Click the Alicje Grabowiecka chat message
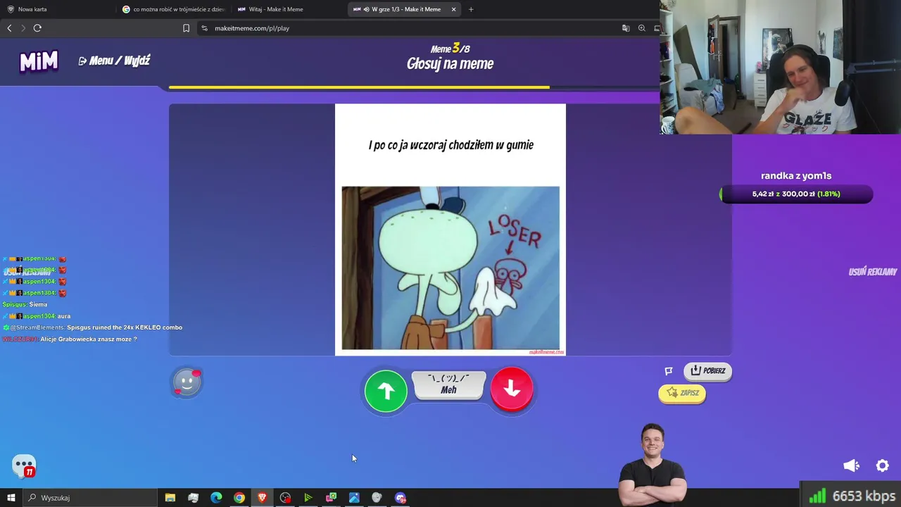Screen dimensions: 901x507 [70, 339]
